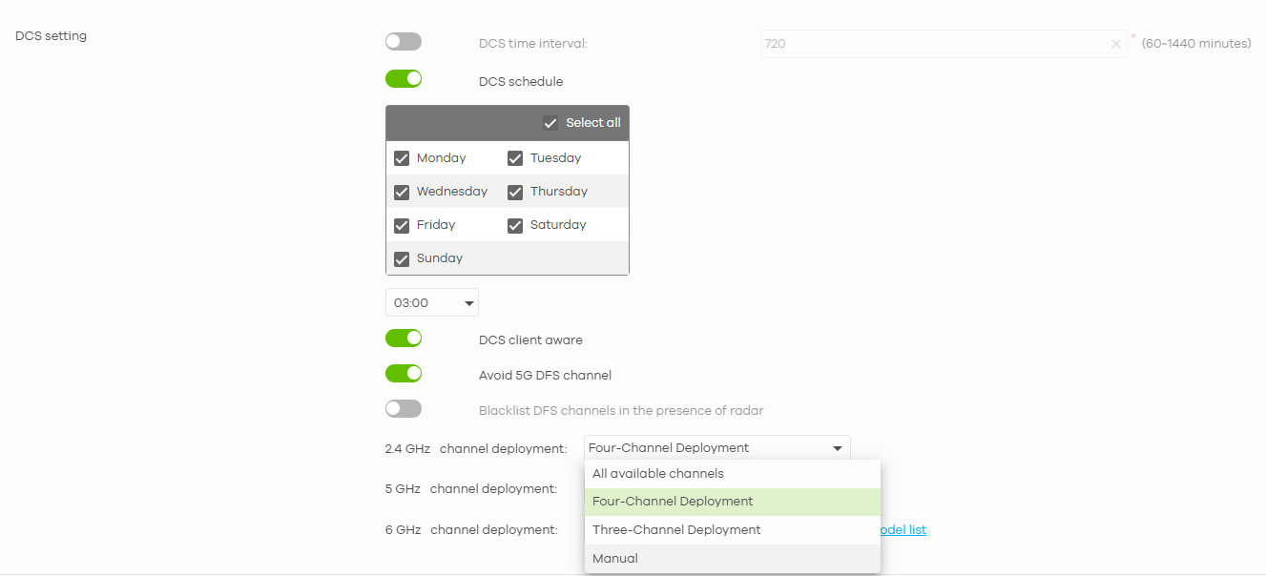Uncheck the Select all checkbox
The height and width of the screenshot is (576, 1266).
(550, 122)
